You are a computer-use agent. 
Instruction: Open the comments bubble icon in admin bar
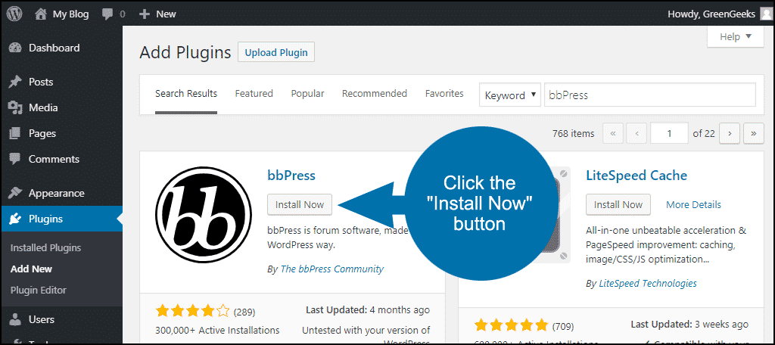tap(107, 14)
